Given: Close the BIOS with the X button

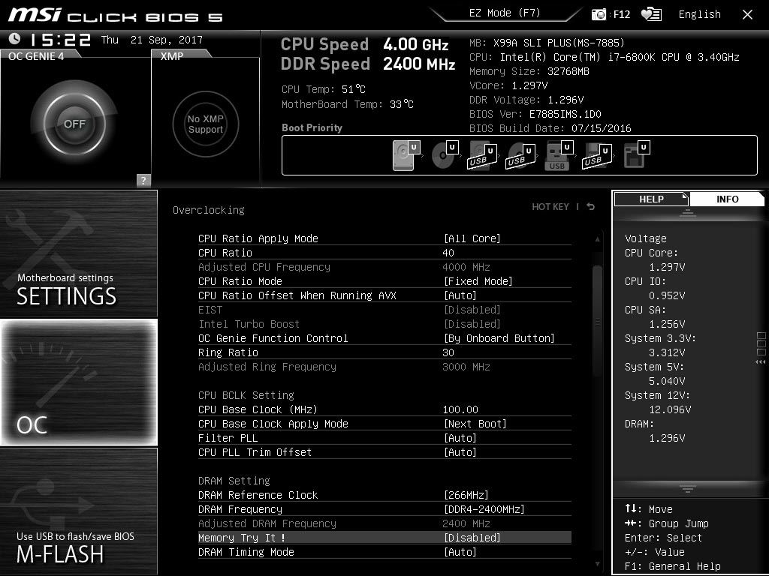Looking at the screenshot, I should (747, 15).
